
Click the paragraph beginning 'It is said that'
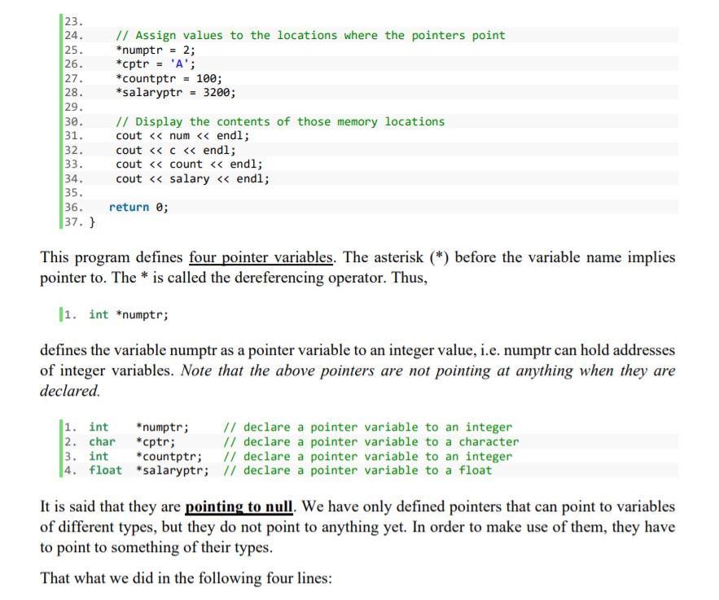pos(358,525)
